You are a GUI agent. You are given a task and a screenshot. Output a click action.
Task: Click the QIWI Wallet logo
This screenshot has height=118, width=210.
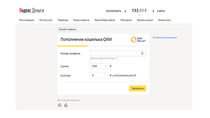(138, 40)
